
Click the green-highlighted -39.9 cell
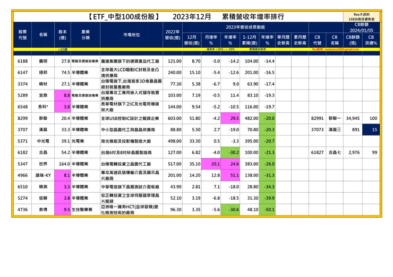[x=267, y=198]
